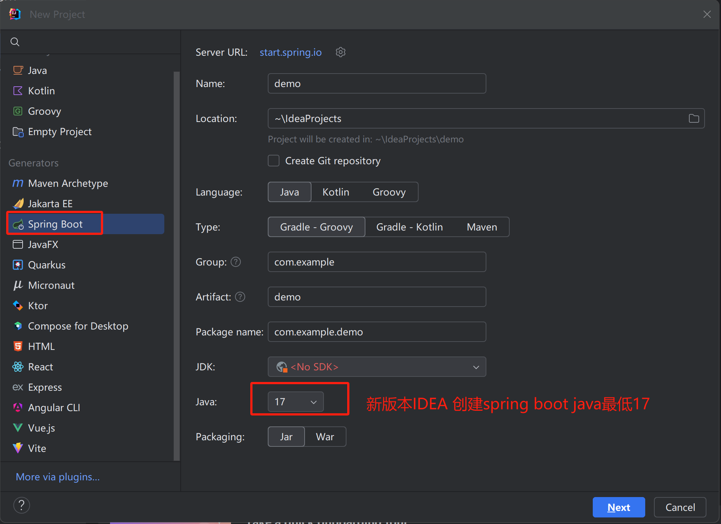Click the browse folder icon in Location
Viewport: 721px width, 524px height.
click(694, 119)
